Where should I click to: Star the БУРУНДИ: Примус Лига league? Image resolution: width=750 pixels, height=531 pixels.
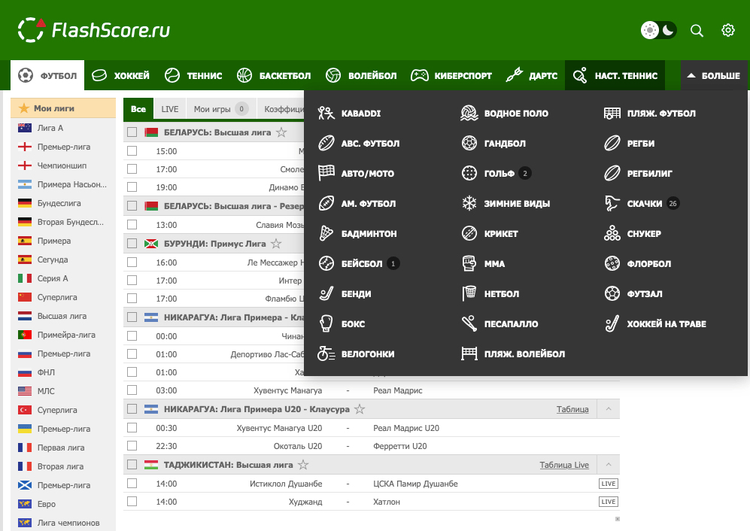click(276, 244)
